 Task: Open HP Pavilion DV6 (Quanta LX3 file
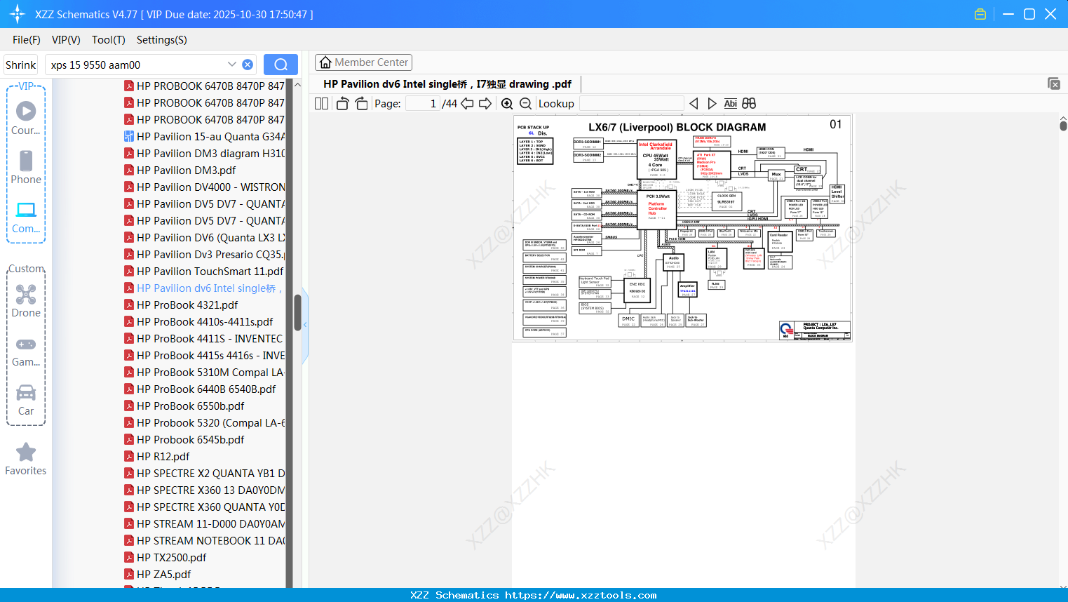[204, 238]
